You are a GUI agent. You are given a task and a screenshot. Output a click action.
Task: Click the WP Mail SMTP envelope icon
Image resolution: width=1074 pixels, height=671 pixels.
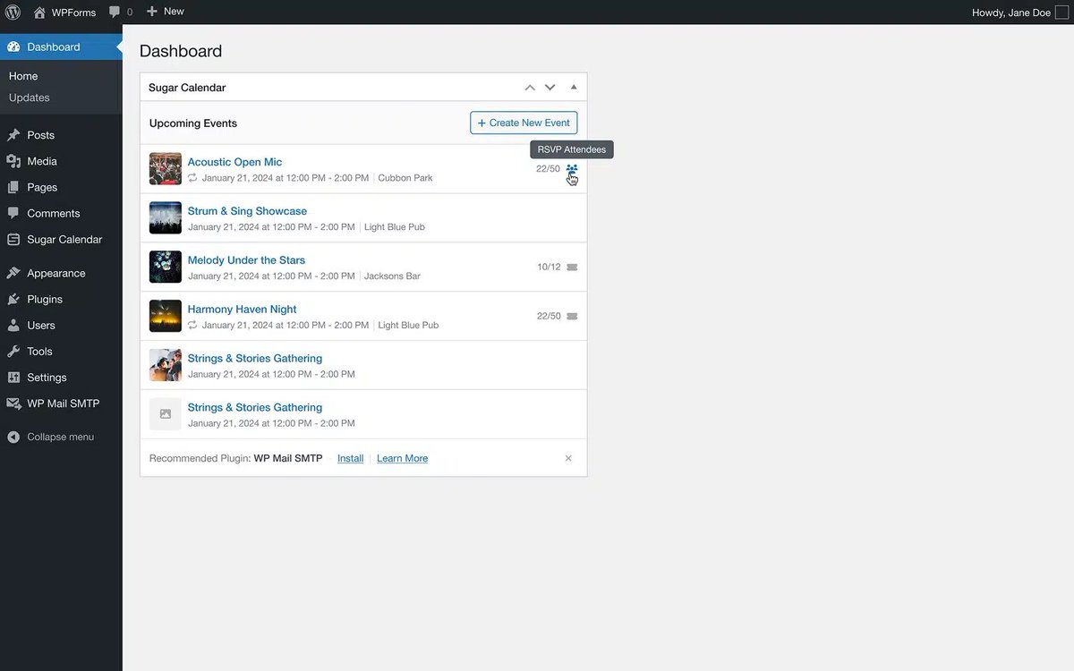click(13, 403)
